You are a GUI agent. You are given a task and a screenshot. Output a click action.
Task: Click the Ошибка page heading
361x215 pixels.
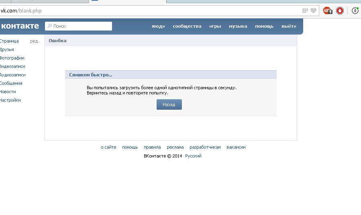pyautogui.click(x=57, y=41)
